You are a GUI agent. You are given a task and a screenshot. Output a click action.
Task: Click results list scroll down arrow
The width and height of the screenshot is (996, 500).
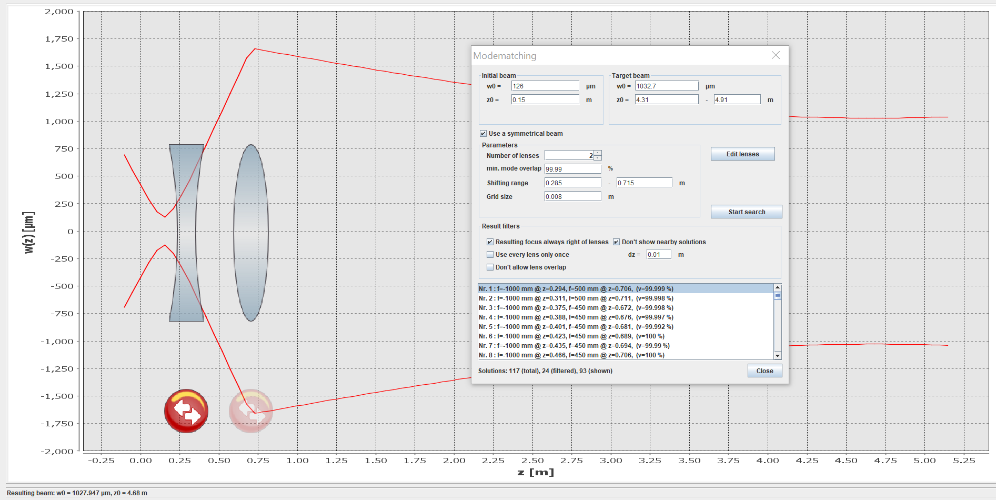pos(778,355)
